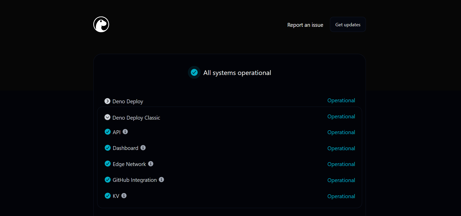Click Operational status in Dashboard row
This screenshot has width=461, height=216.
click(x=341, y=148)
